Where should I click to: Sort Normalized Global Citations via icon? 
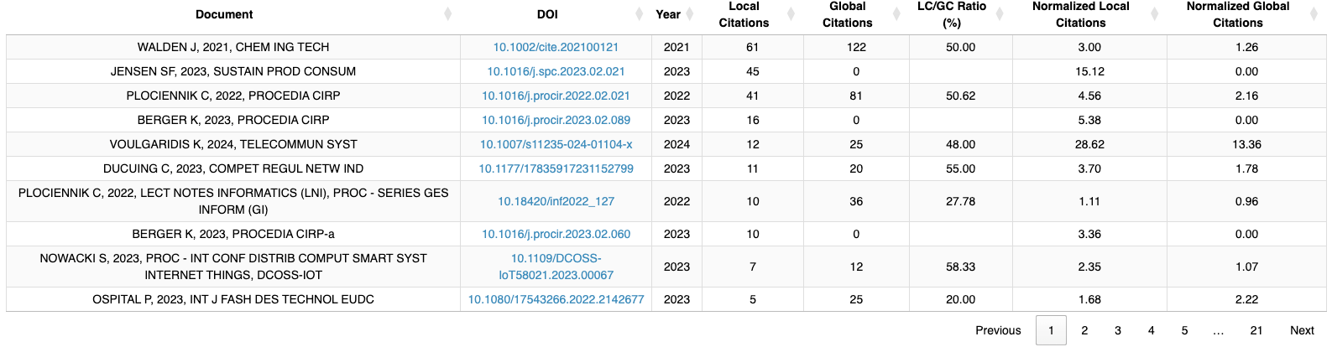tap(1314, 14)
